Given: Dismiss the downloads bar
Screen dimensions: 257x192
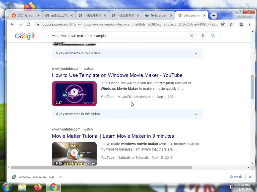Looking at the screenshot, I should (x=250, y=177).
